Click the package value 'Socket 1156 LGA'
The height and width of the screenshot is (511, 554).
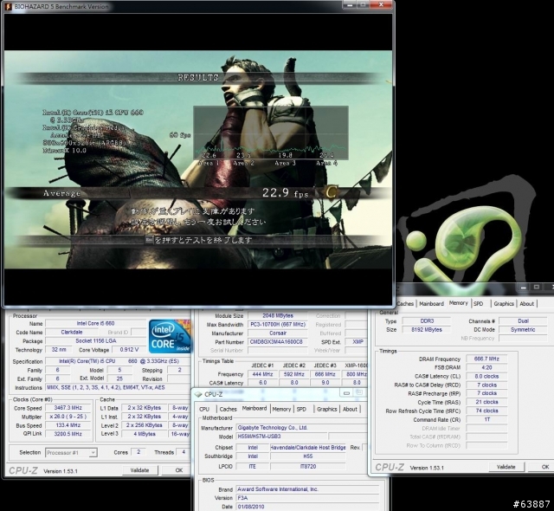click(96, 341)
